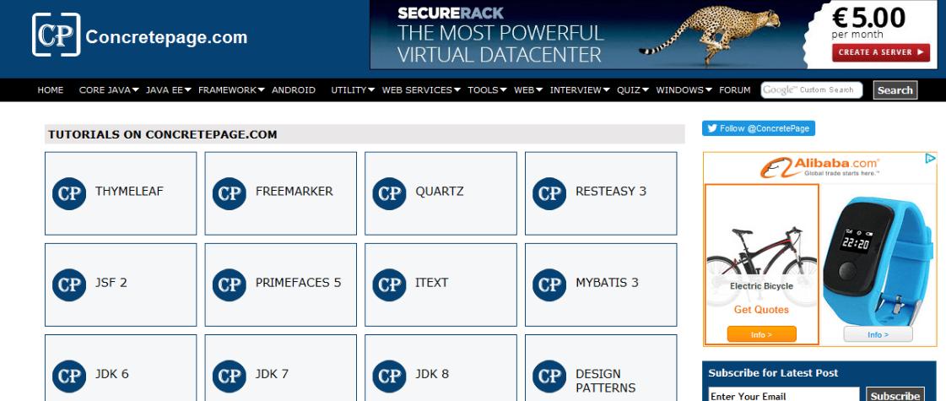The width and height of the screenshot is (946, 401).
Task: Click the CP icon beside Thymeleaf
Action: (68, 193)
